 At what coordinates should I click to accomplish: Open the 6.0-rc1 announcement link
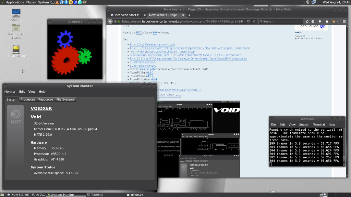143,66
